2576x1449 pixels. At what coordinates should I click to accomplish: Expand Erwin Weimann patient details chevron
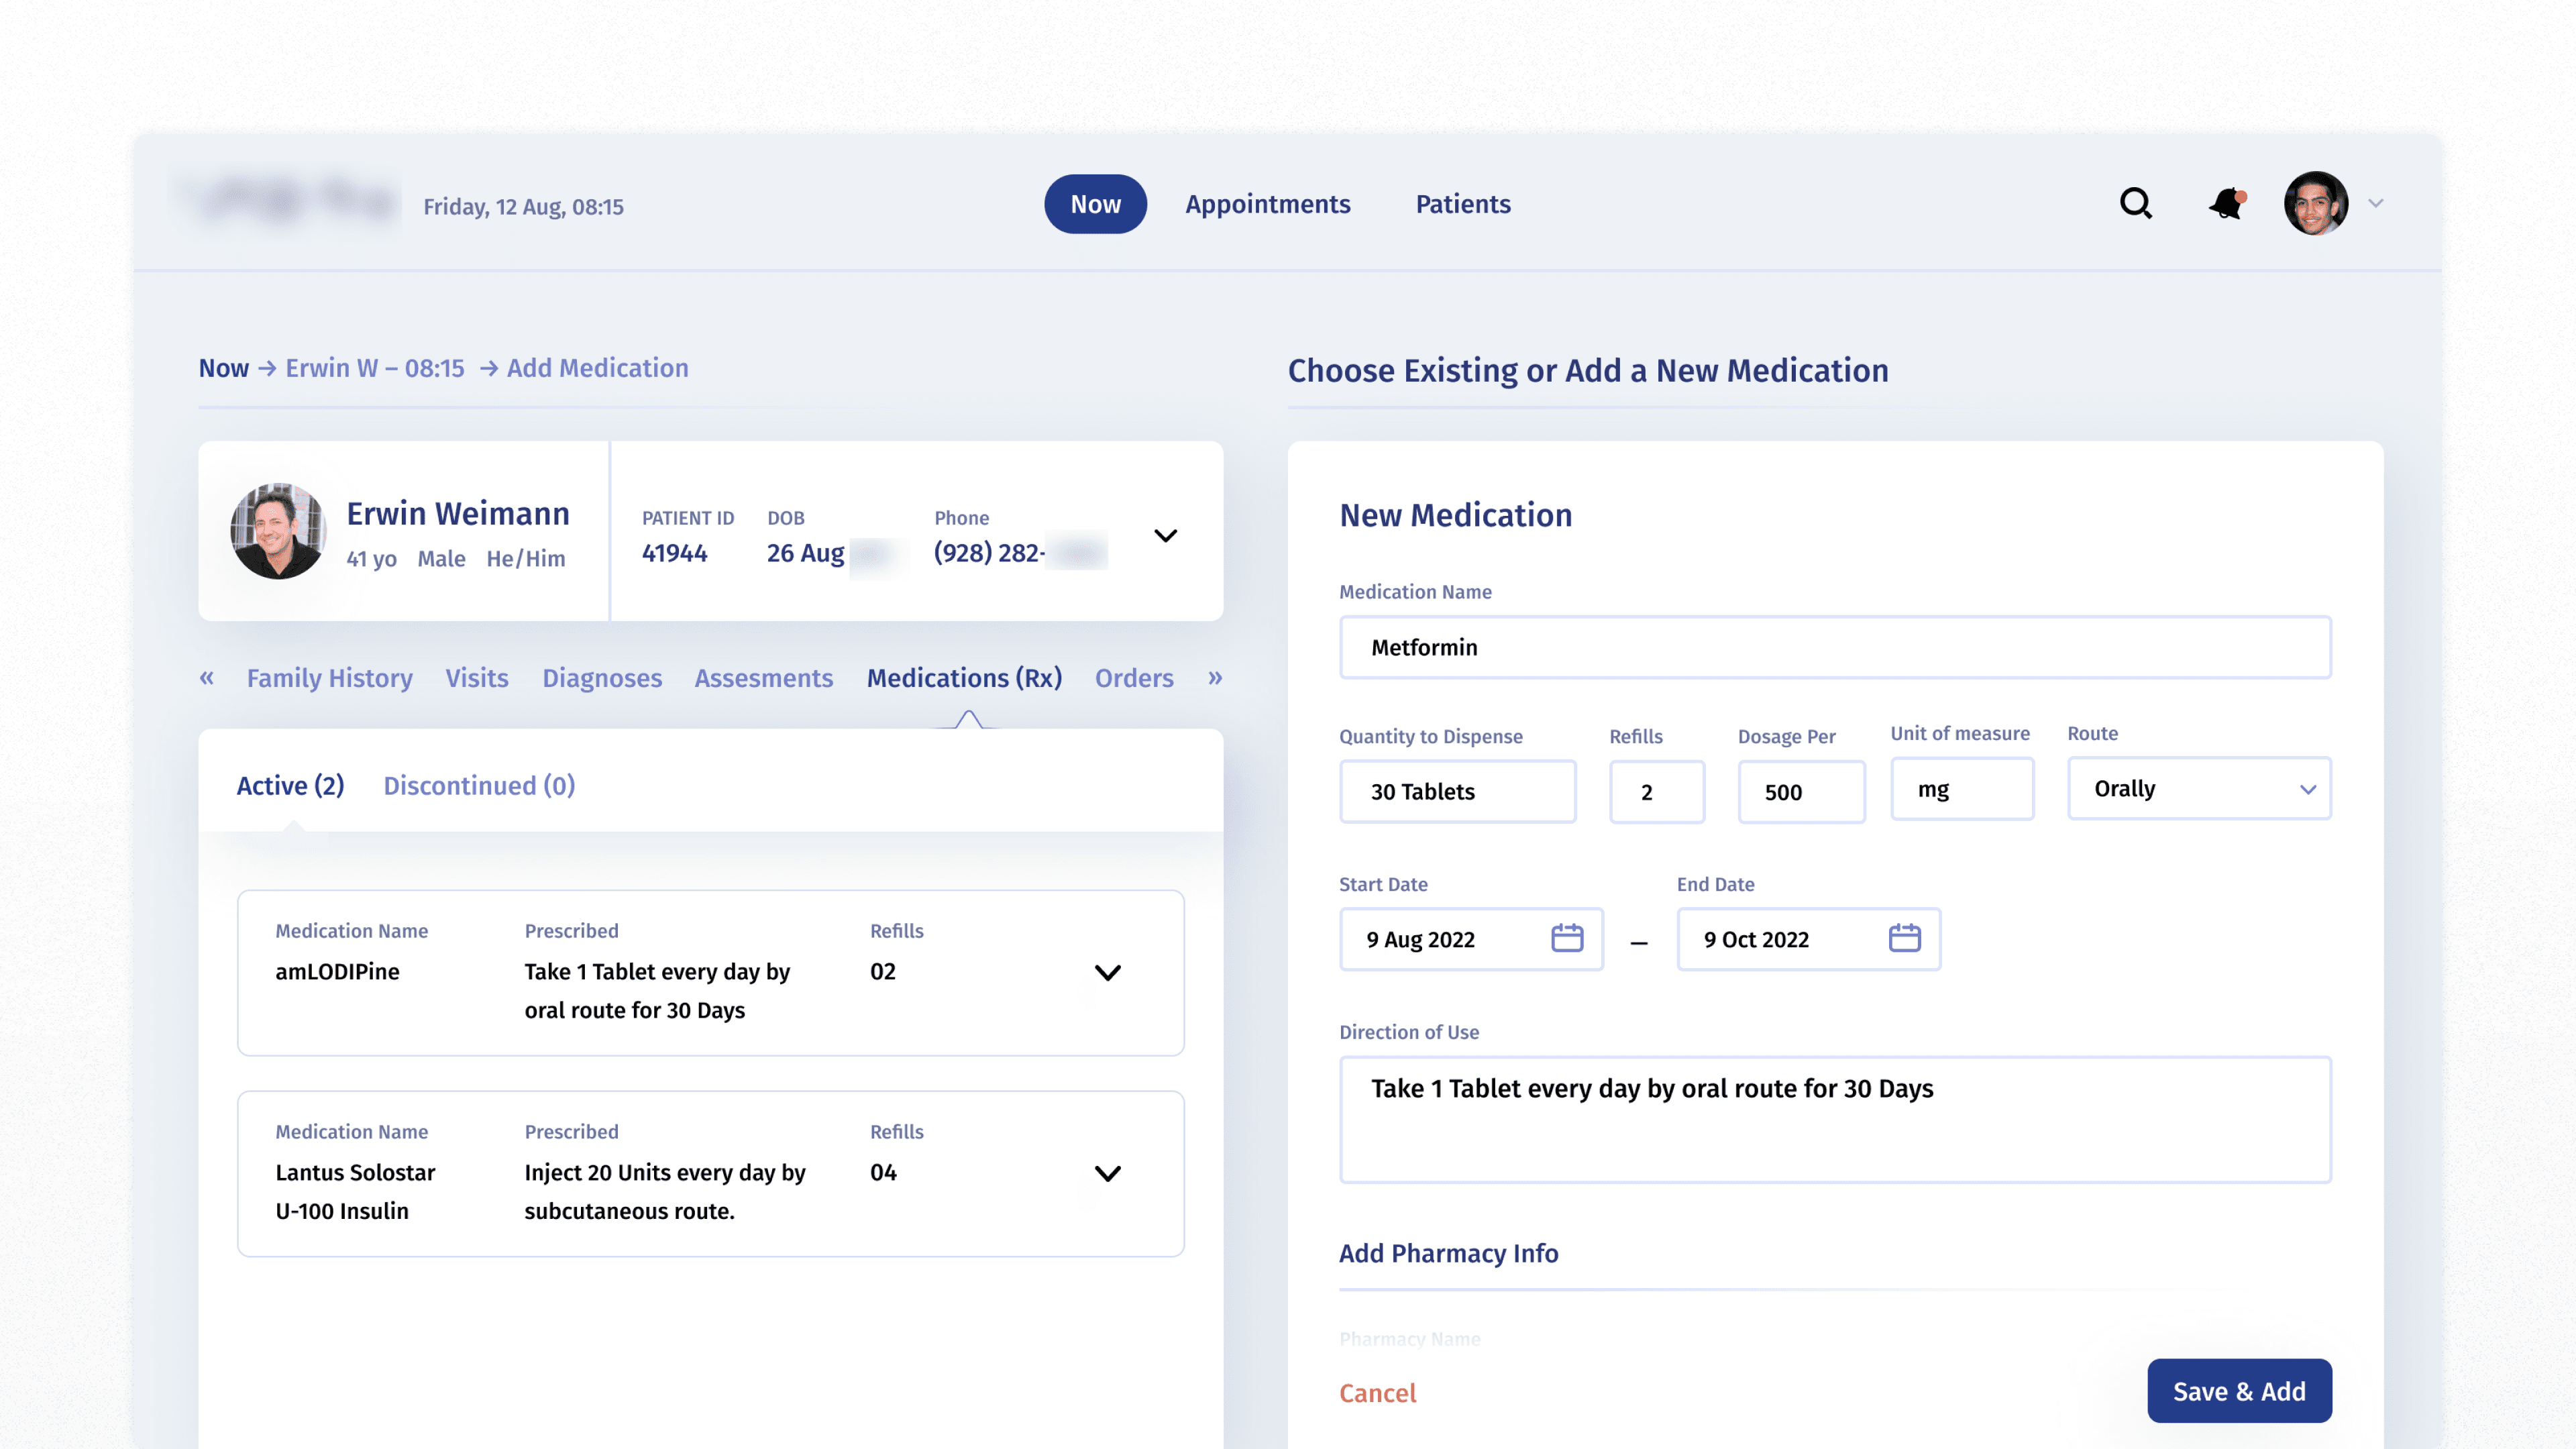[x=1165, y=536]
